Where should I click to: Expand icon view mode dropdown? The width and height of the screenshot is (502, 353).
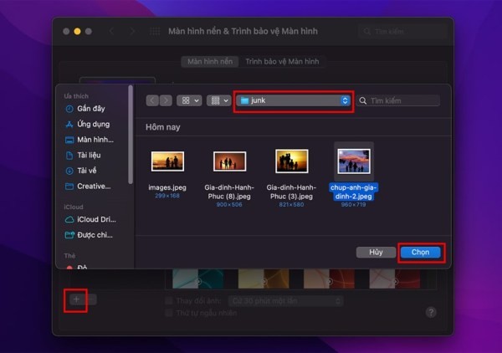[189, 100]
